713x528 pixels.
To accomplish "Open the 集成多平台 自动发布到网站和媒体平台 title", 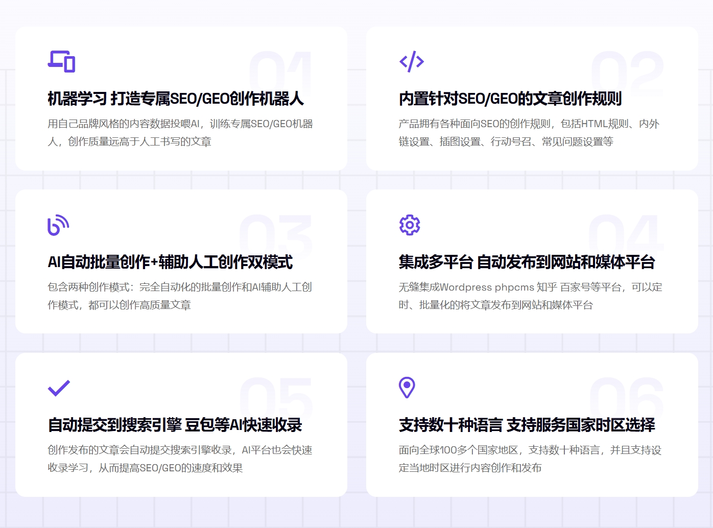I will [x=527, y=262].
